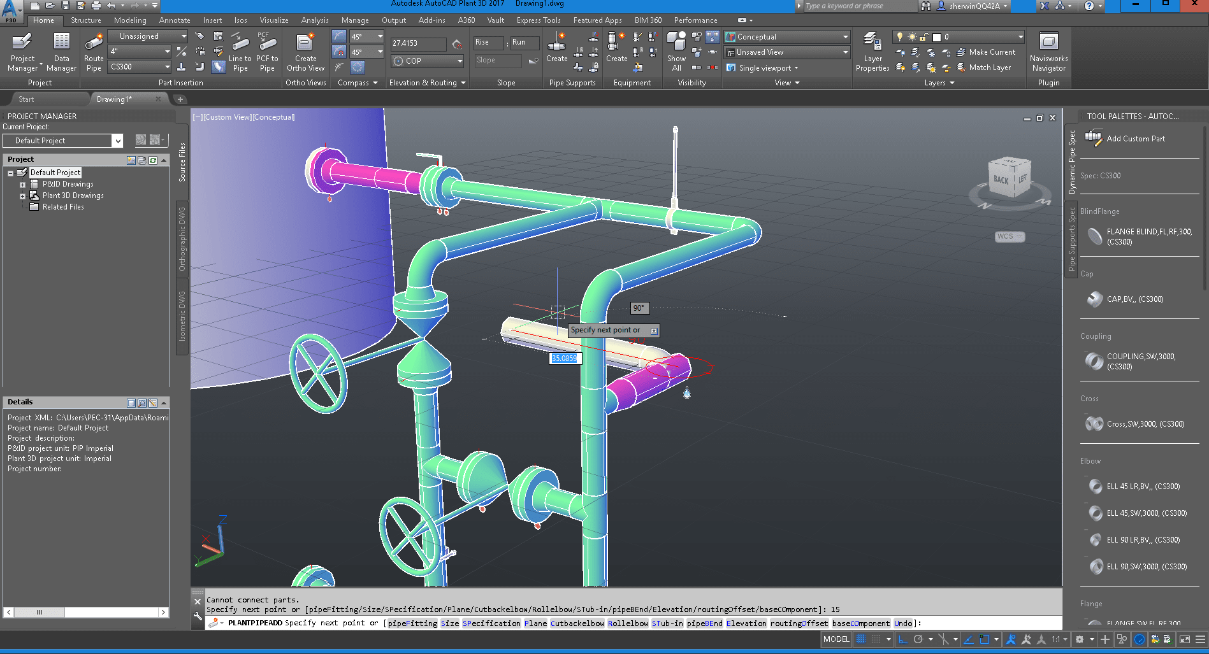Viewport: 1209px width, 654px height.
Task: Open the Isos ribbon tab
Action: [x=240, y=20]
